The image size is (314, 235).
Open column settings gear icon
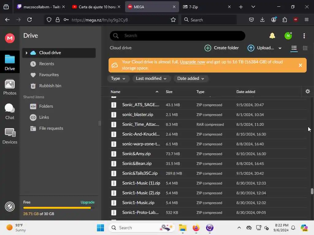tap(308, 91)
